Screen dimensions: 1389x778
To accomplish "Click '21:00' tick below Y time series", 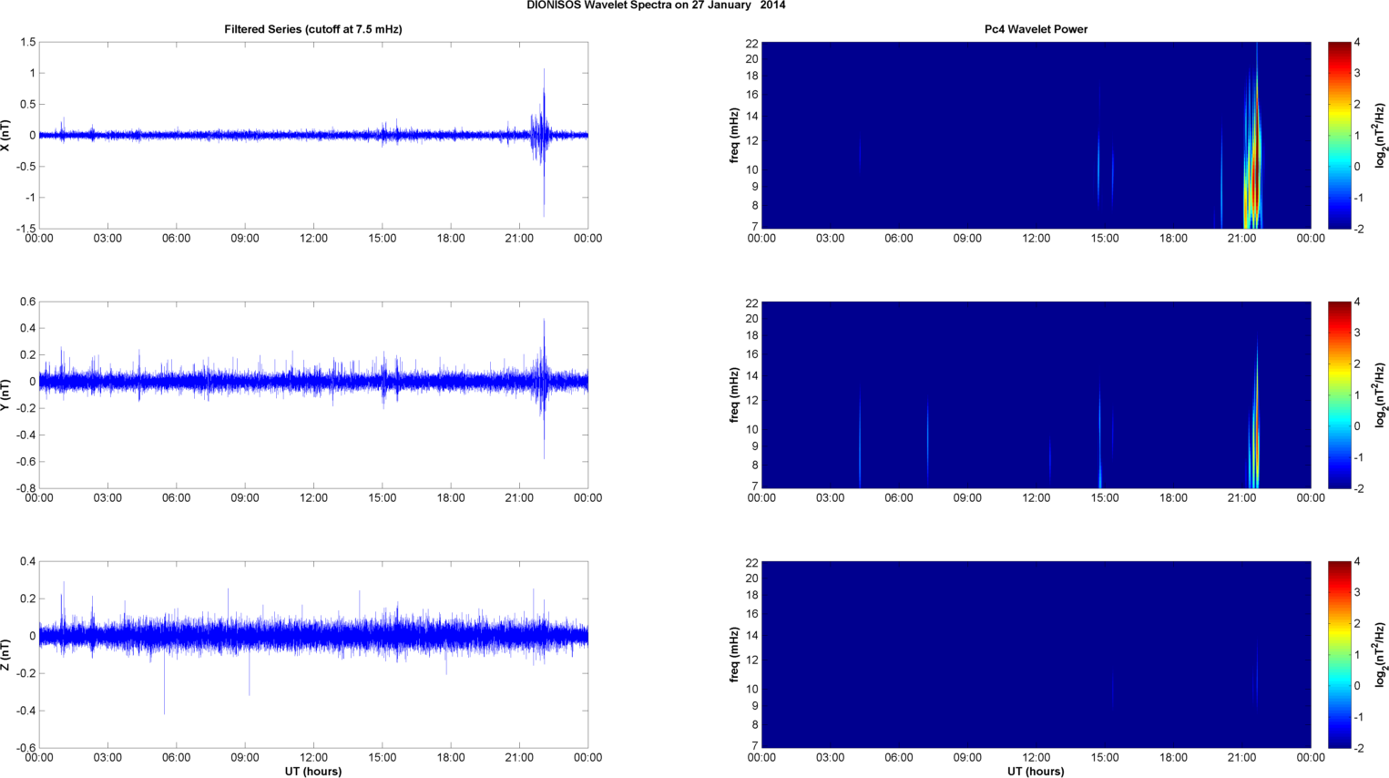I will [519, 498].
